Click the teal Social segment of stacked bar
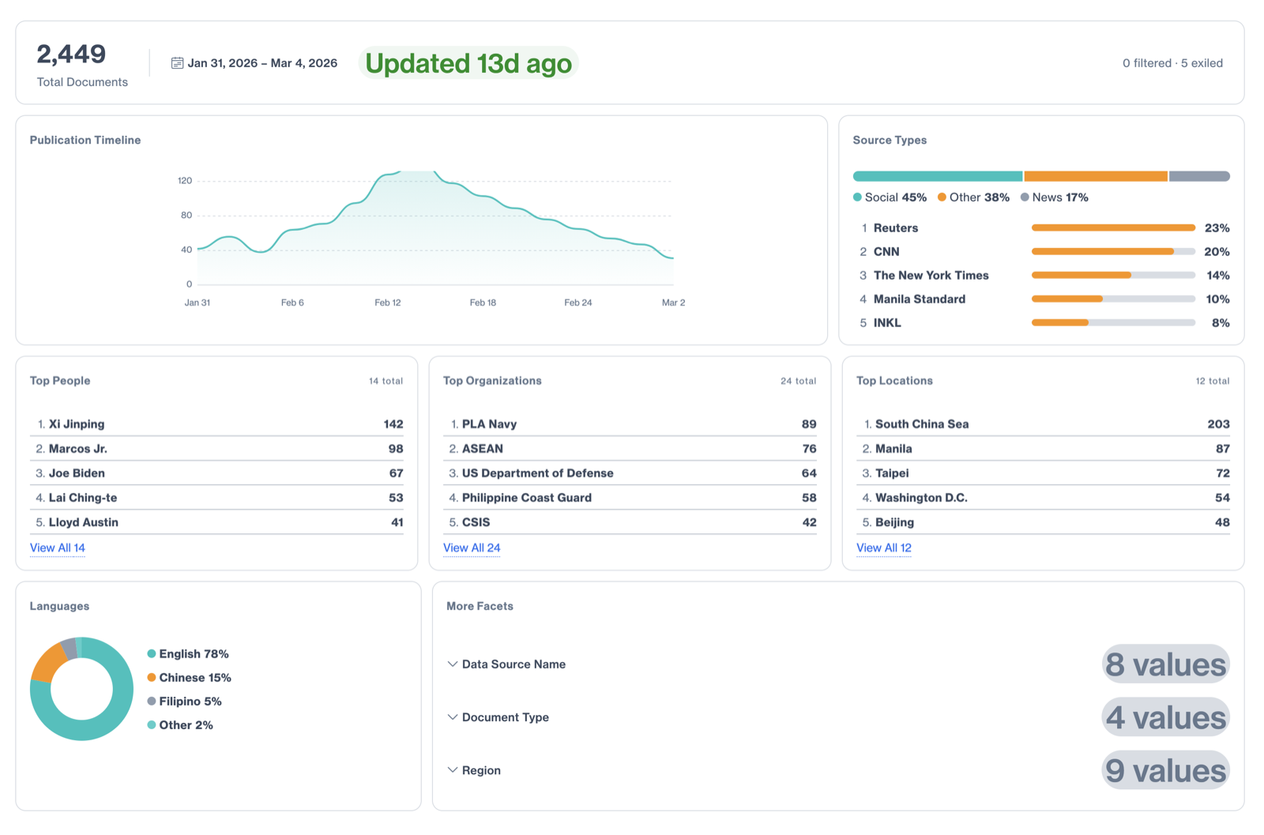The width and height of the screenshot is (1264, 835). pos(938,176)
